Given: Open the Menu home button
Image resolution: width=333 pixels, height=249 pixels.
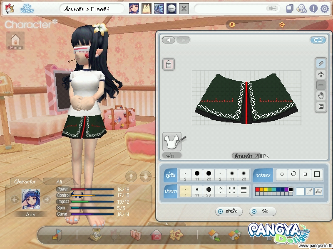Looking at the screenshot, I should coord(15,41).
